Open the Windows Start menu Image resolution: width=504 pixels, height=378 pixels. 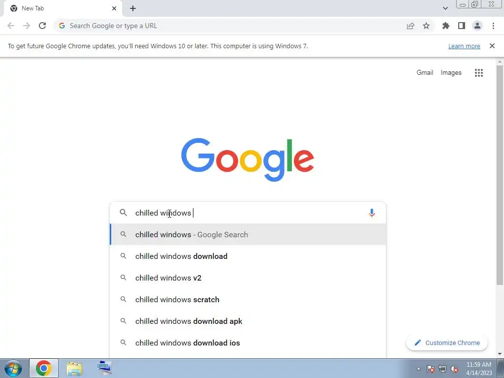(x=13, y=368)
